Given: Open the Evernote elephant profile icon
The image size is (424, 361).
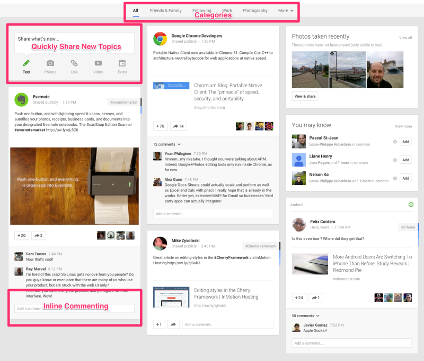Looking at the screenshot, I should 21,100.
